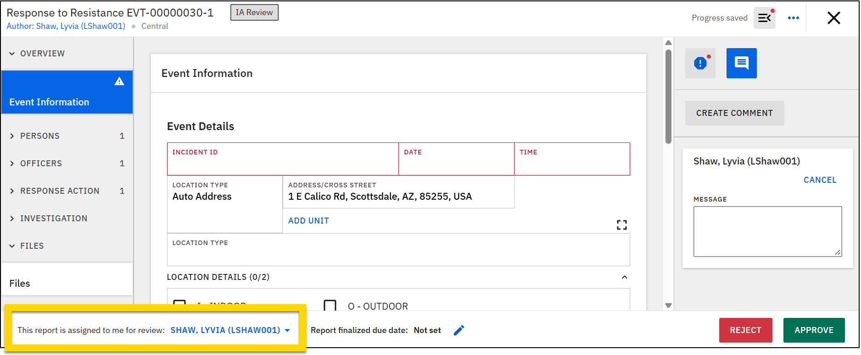Click the vertical scrollbar down arrow
The width and height of the screenshot is (861, 355).
point(668,306)
